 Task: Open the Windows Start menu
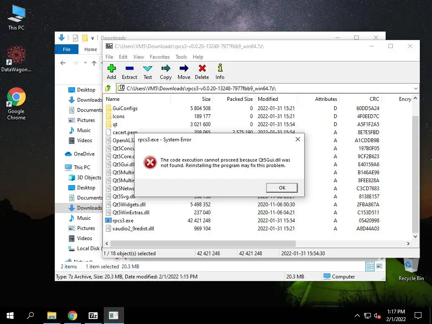coord(10,316)
